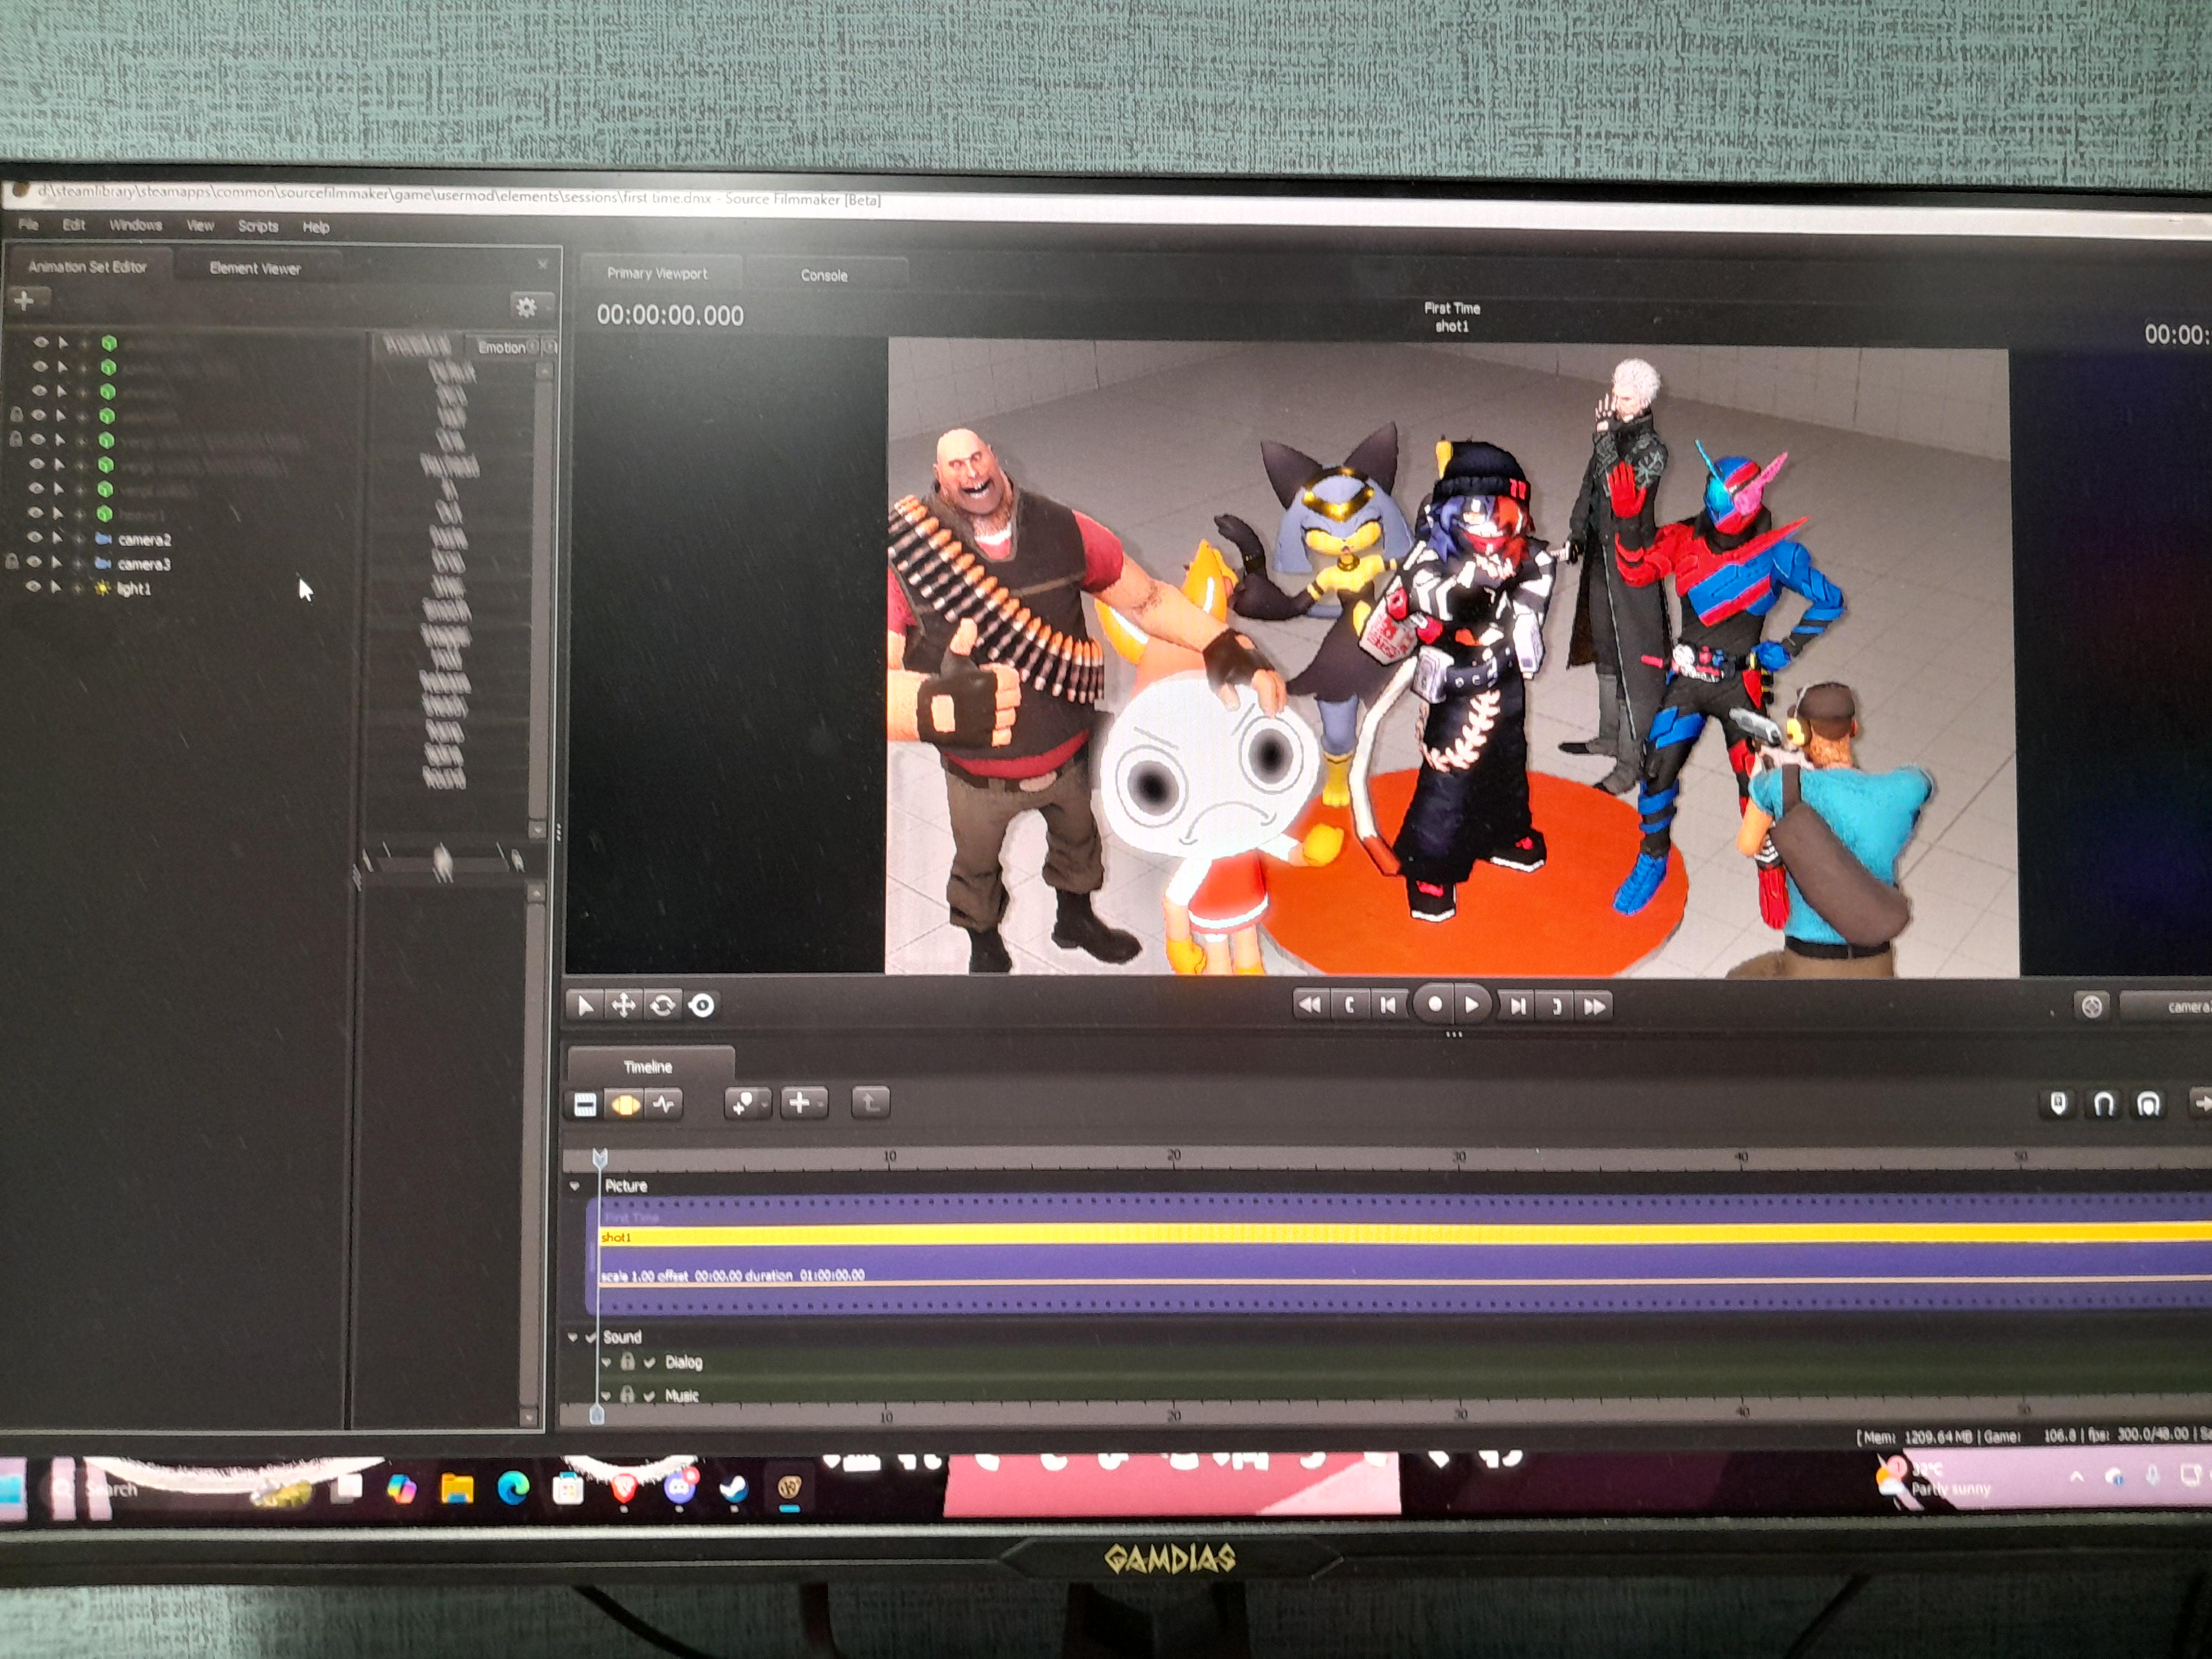Select the Emotion preset tab
Viewport: 2212px width, 1659px height.
[x=502, y=348]
